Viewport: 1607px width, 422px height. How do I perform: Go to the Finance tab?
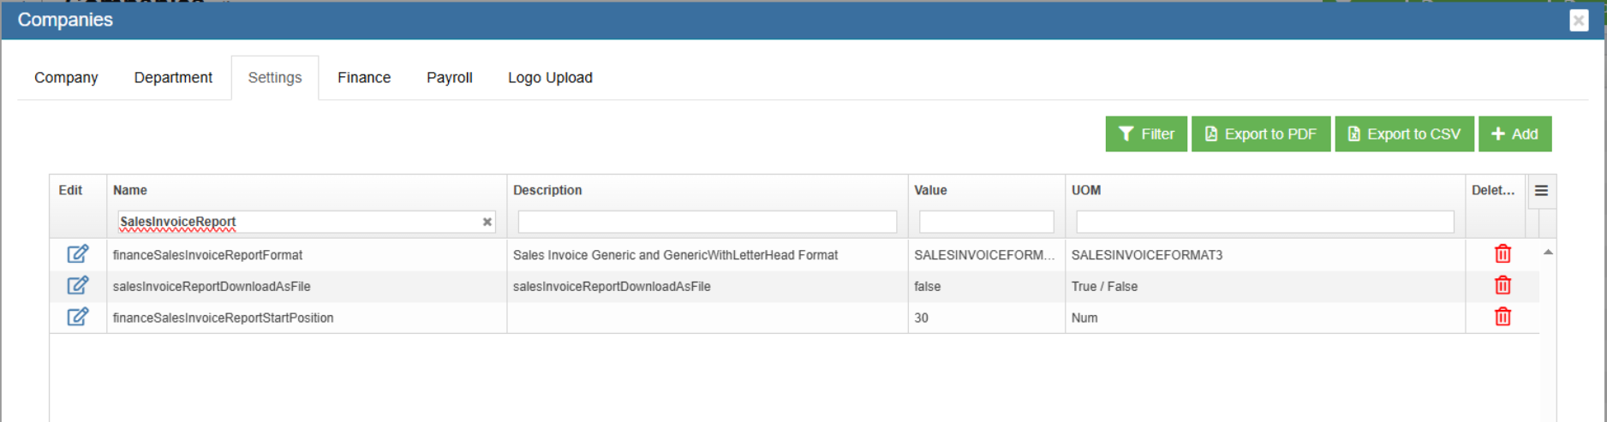point(364,78)
